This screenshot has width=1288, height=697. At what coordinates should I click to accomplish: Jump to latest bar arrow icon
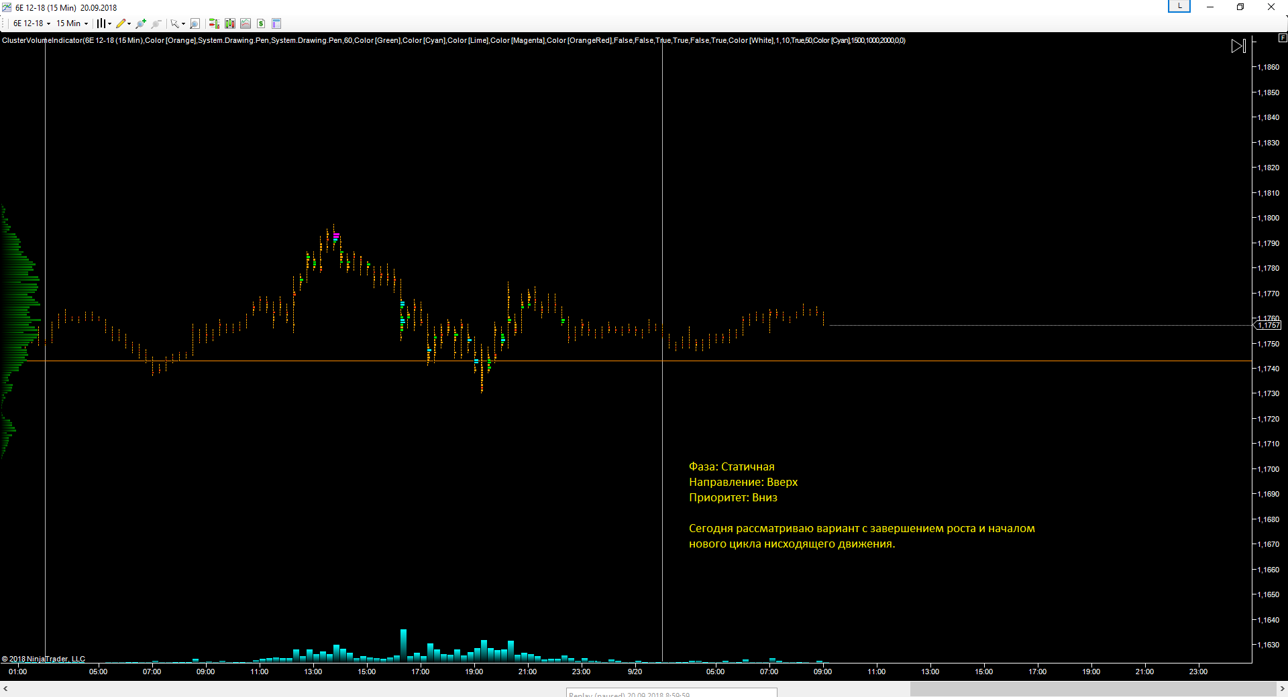coord(1238,46)
